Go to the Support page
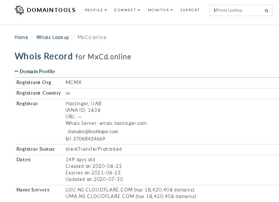This screenshot has width=279, height=202. pos(190,10)
